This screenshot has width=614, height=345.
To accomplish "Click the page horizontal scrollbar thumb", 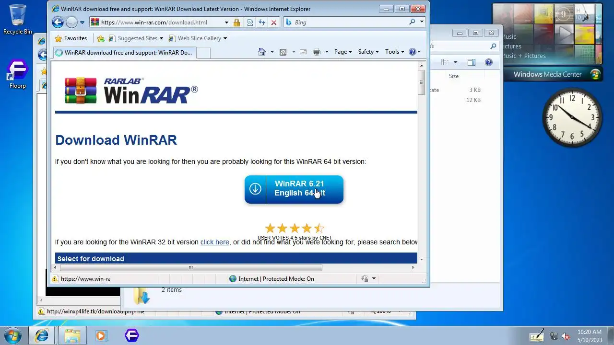I will [191, 267].
